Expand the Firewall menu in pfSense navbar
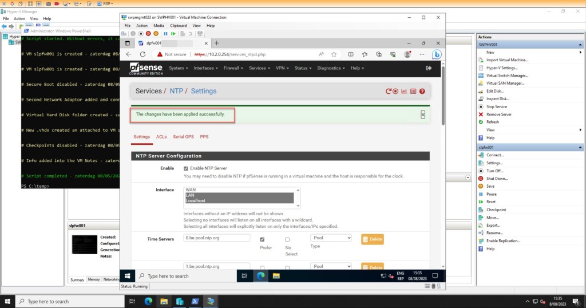The height and width of the screenshot is (308, 586). coord(233,68)
